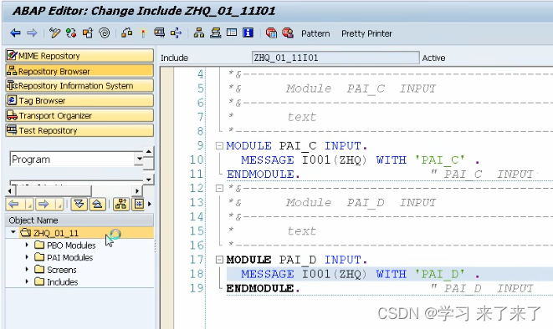Open the history dropdown beside forward arrow
553x329 pixels.
[x=59, y=204]
